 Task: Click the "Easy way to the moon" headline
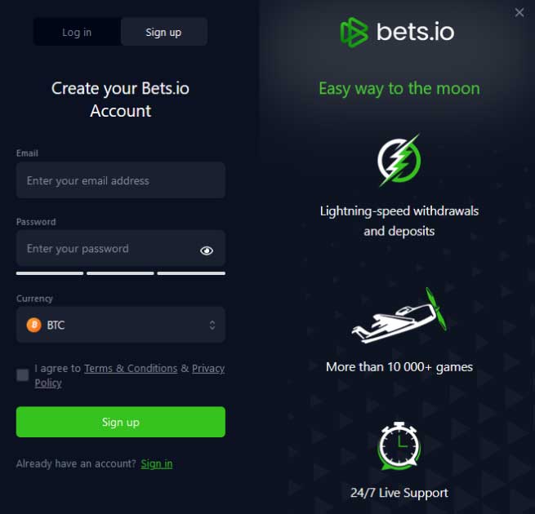(399, 88)
